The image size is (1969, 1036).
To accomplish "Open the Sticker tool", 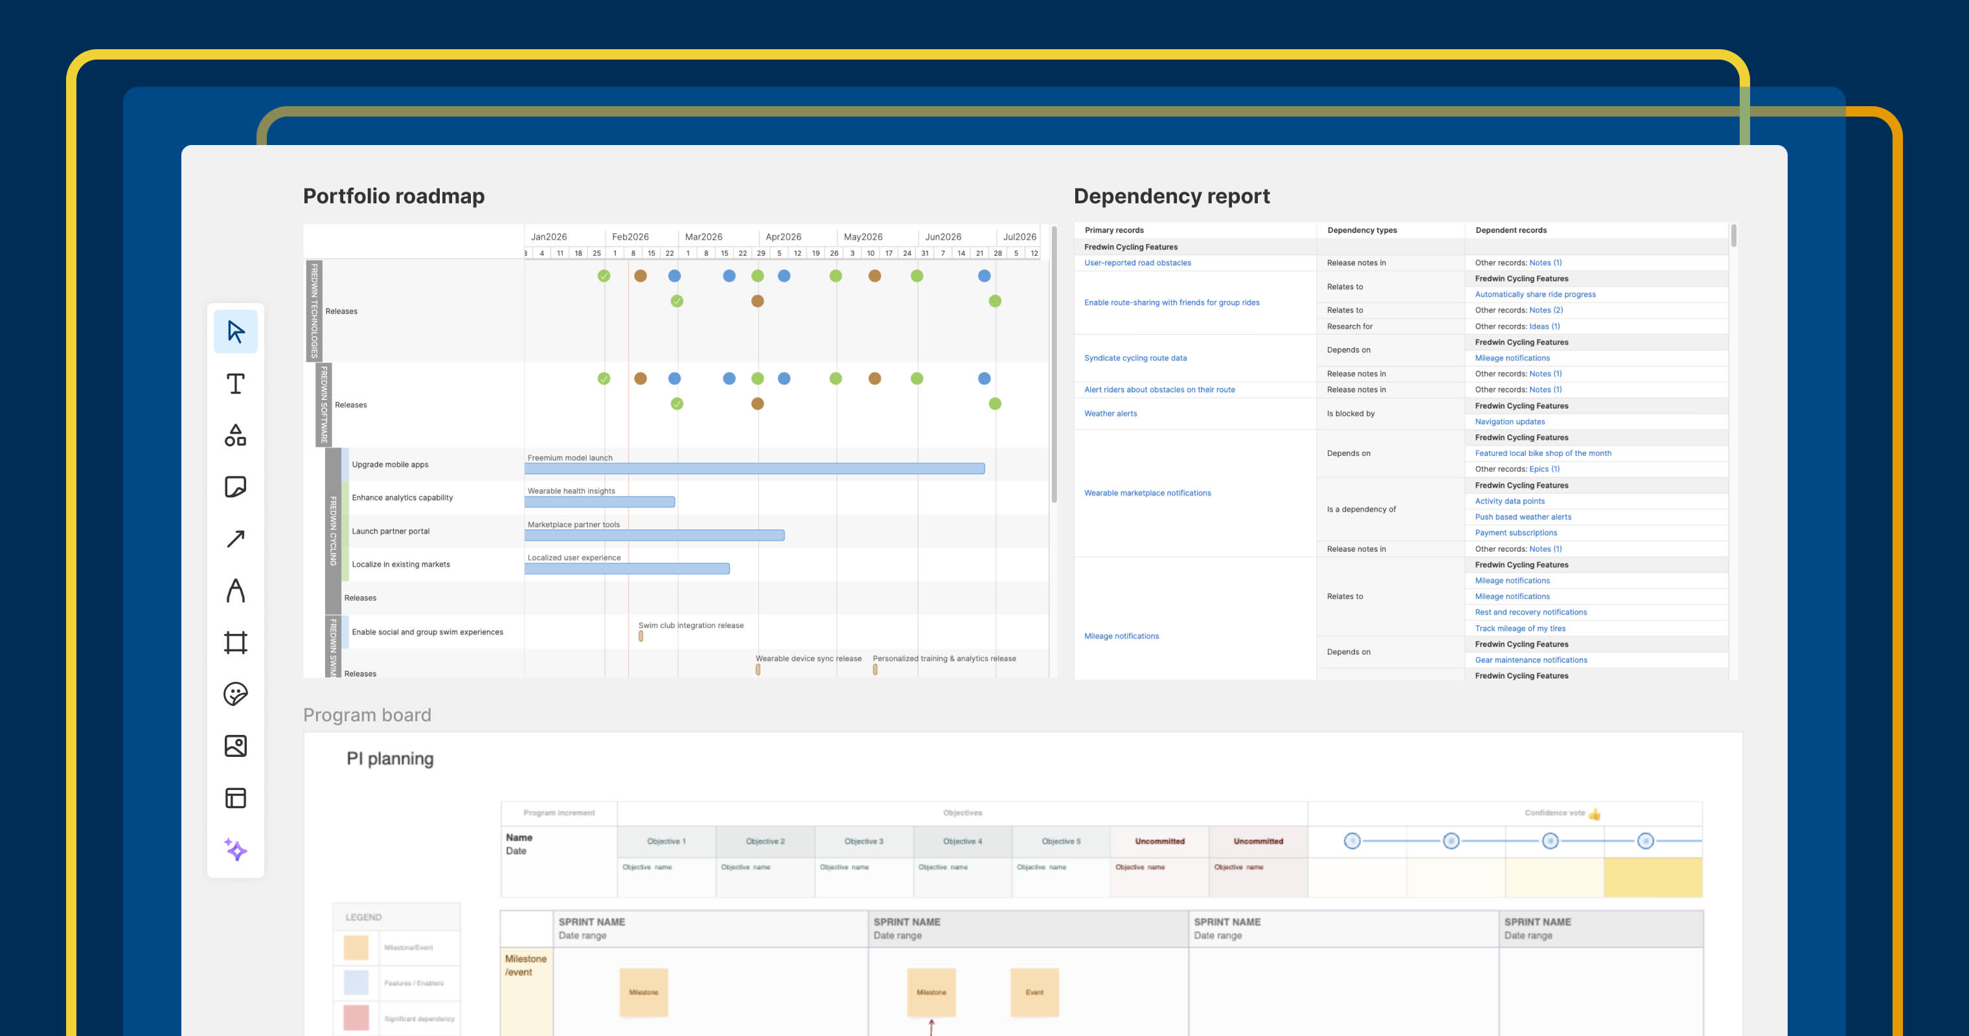I will click(235, 695).
